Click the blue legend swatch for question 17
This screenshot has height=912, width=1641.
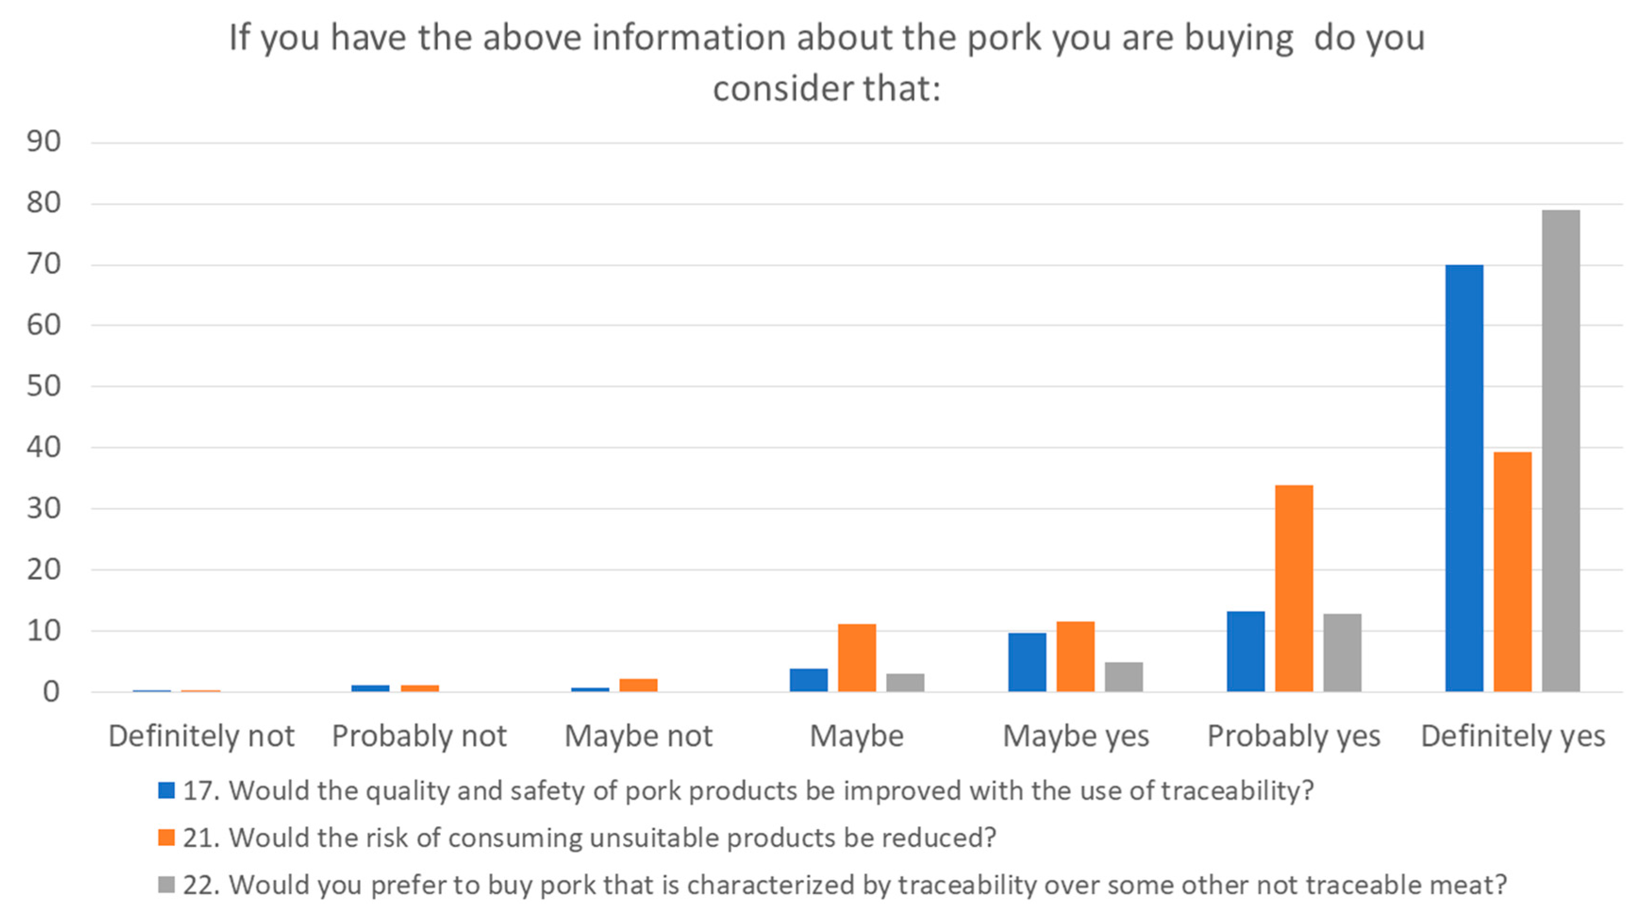click(x=166, y=790)
